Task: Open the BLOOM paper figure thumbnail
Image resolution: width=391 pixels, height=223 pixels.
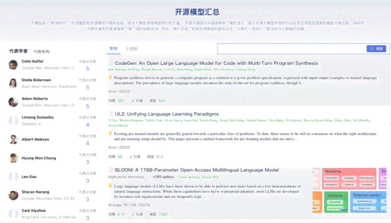Action: 349,191
